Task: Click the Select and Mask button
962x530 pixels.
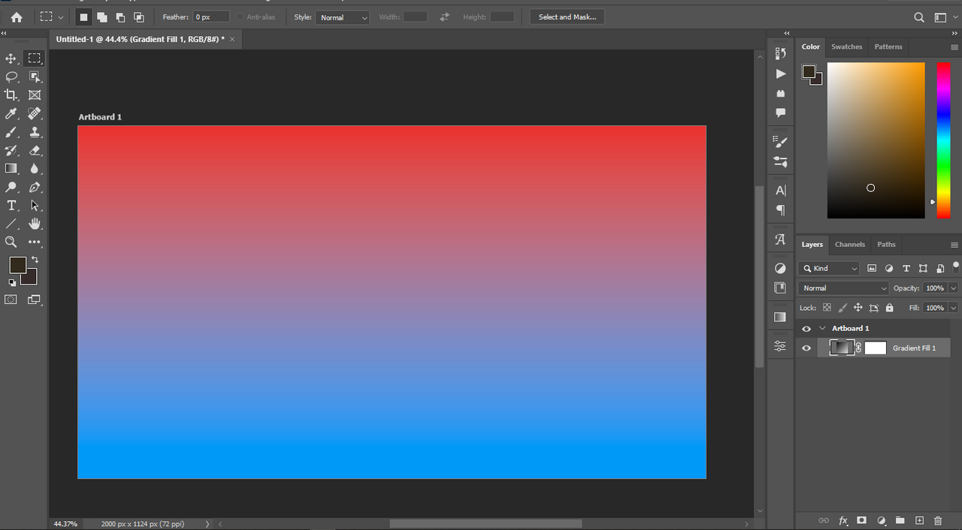Action: point(567,17)
